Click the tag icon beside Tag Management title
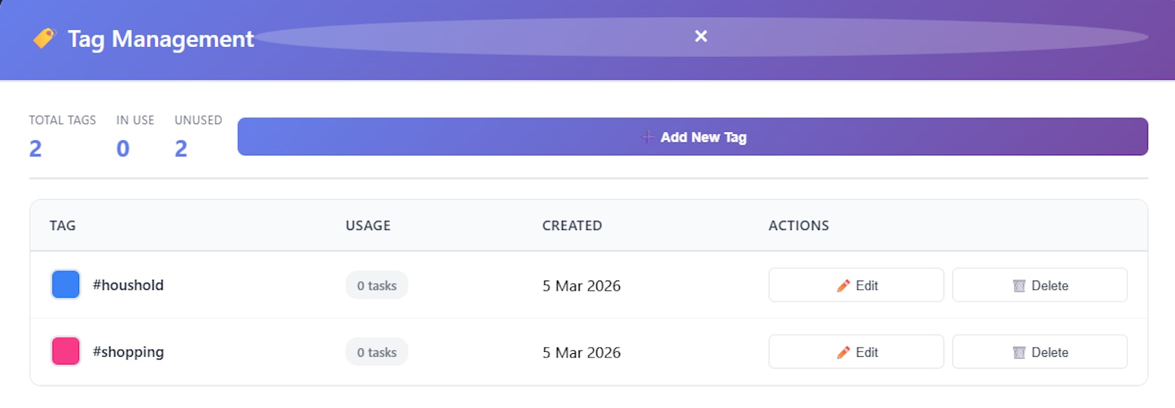1175x408 pixels. pyautogui.click(x=44, y=38)
